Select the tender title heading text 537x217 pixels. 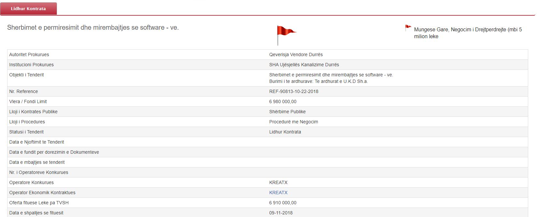coord(93,27)
